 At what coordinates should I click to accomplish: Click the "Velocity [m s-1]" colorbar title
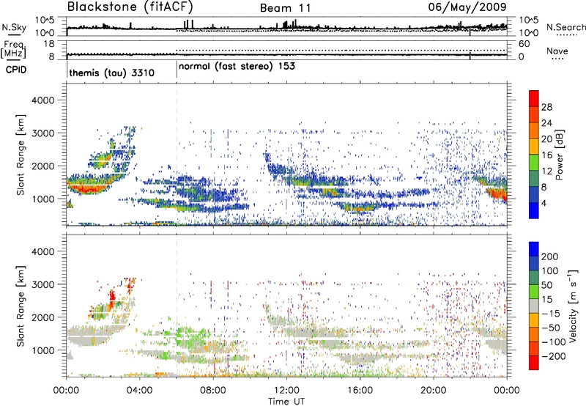[573, 306]
